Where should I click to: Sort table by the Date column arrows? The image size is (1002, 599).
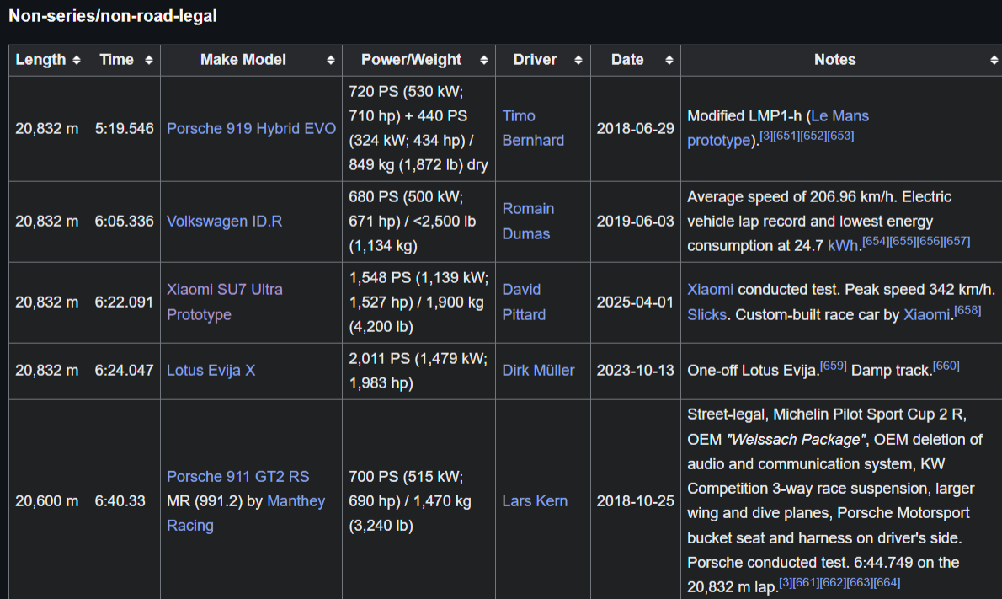tap(669, 60)
